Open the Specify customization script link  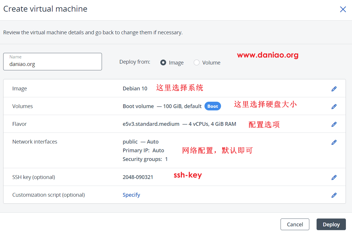tap(131, 195)
